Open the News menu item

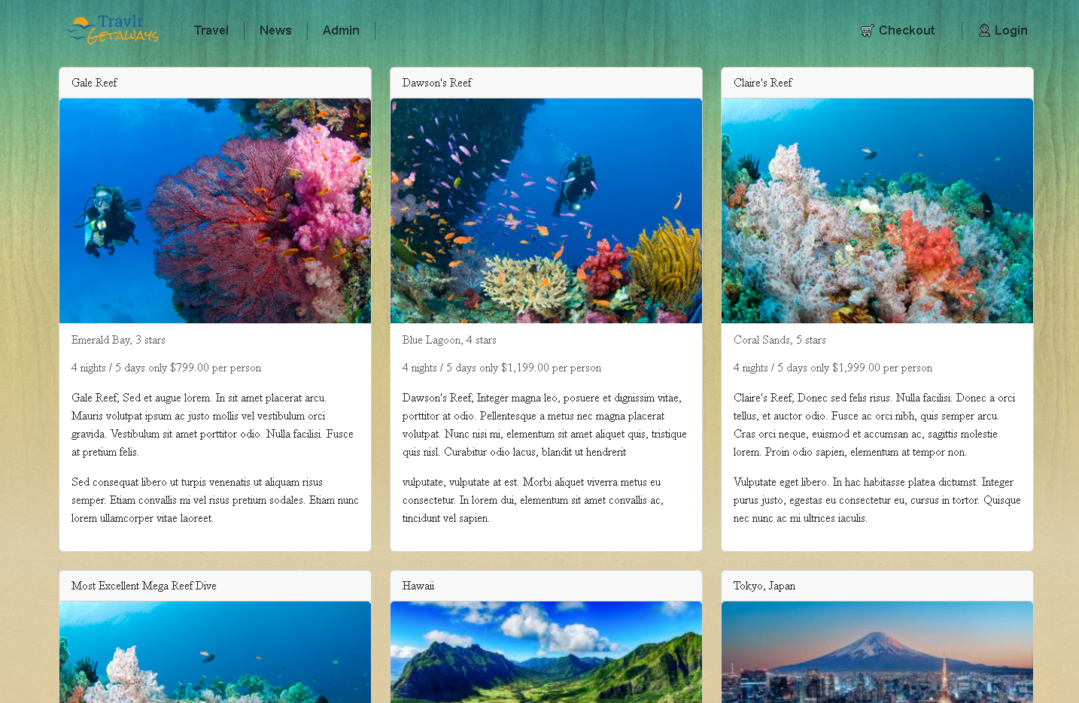tap(275, 30)
